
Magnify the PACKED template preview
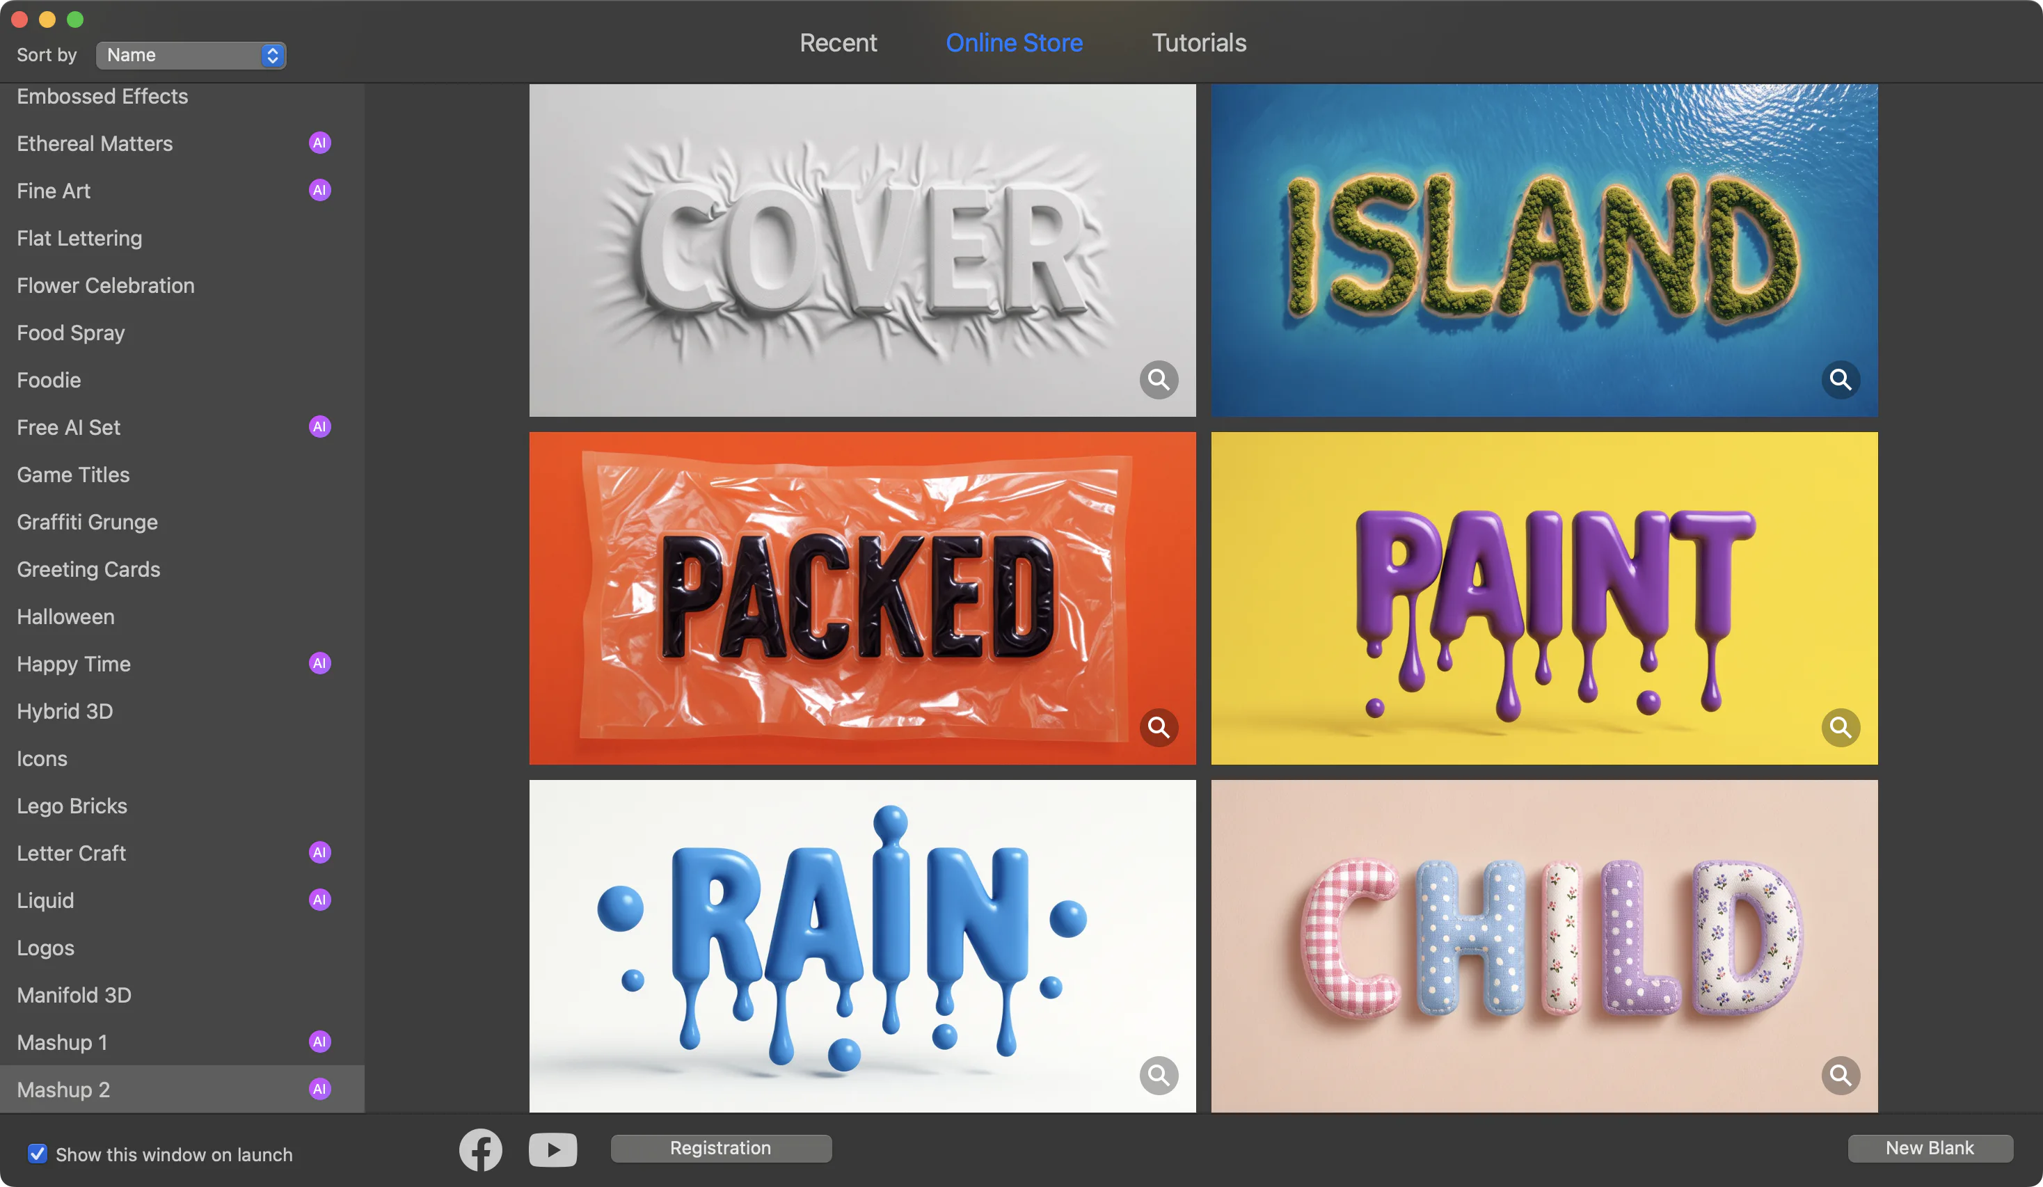click(1159, 727)
